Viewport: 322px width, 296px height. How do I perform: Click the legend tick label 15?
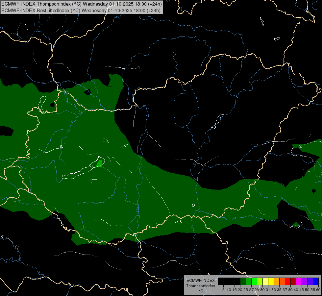235,290
